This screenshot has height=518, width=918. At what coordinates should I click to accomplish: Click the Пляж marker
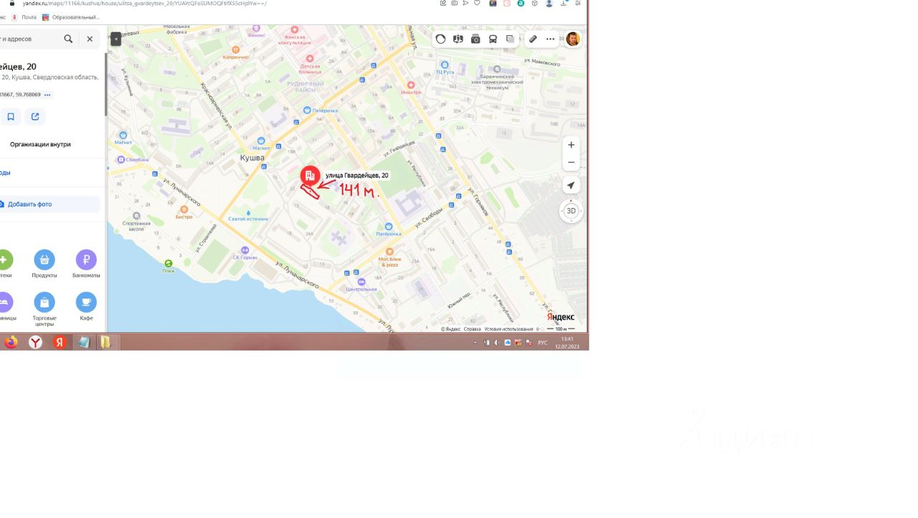click(x=169, y=263)
